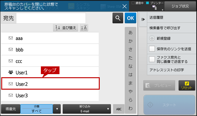Open ジョブ状況 job status

point(180,6)
